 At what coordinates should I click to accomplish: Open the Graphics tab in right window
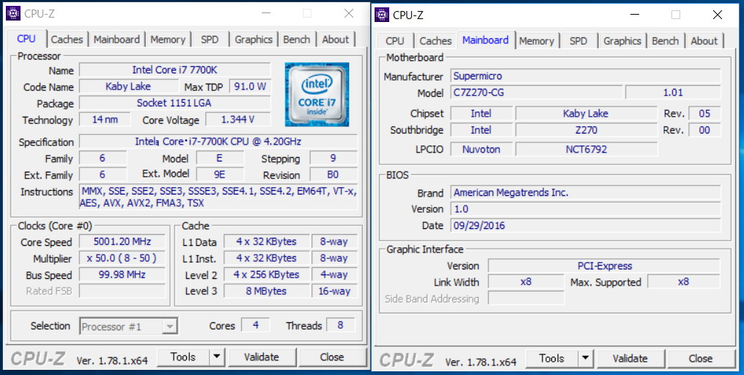622,41
